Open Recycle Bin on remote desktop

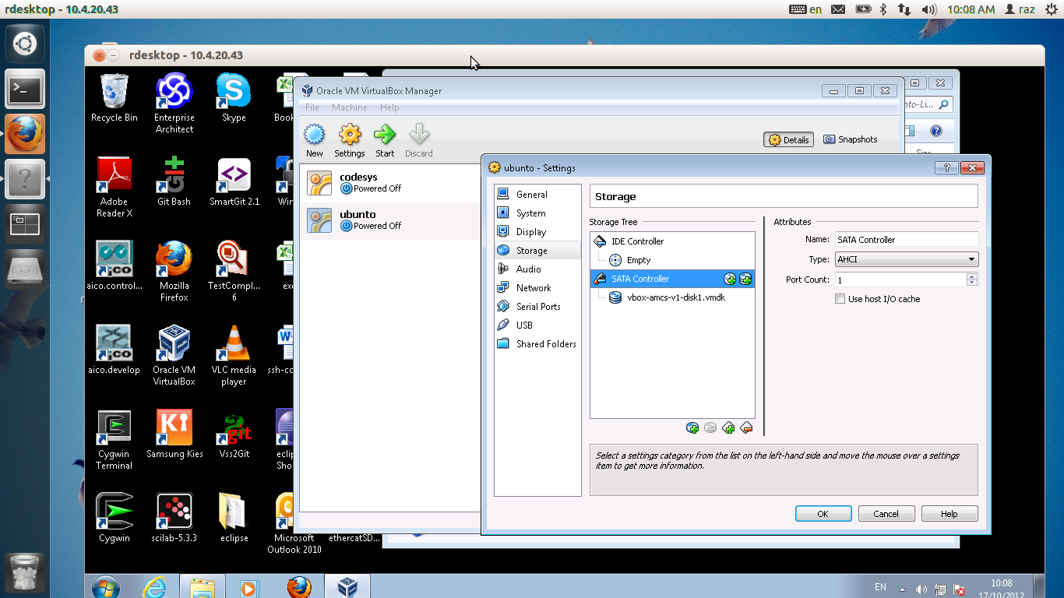coord(115,98)
